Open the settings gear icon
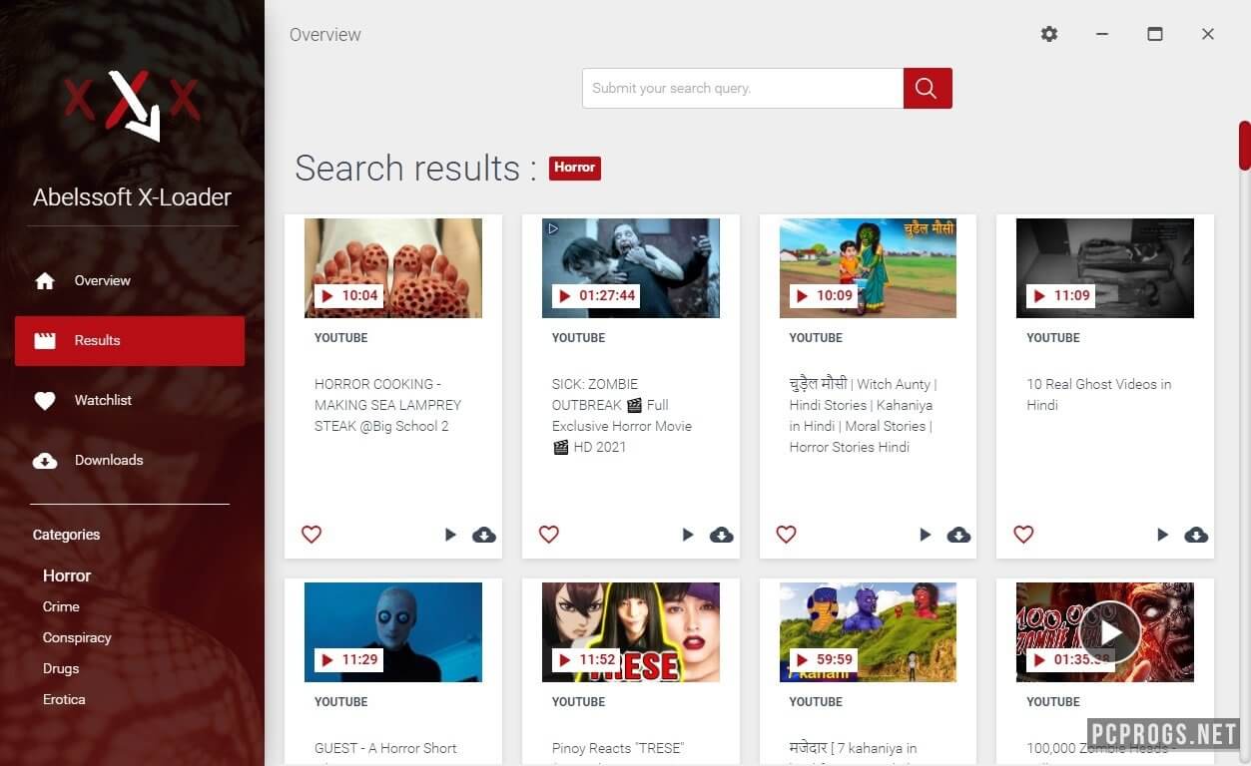The width and height of the screenshot is (1251, 766). tap(1048, 34)
